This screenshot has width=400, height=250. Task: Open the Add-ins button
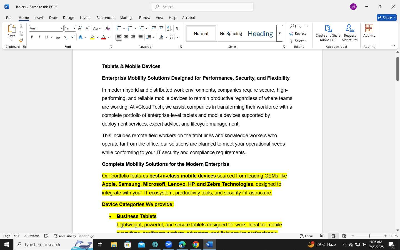[x=369, y=31]
